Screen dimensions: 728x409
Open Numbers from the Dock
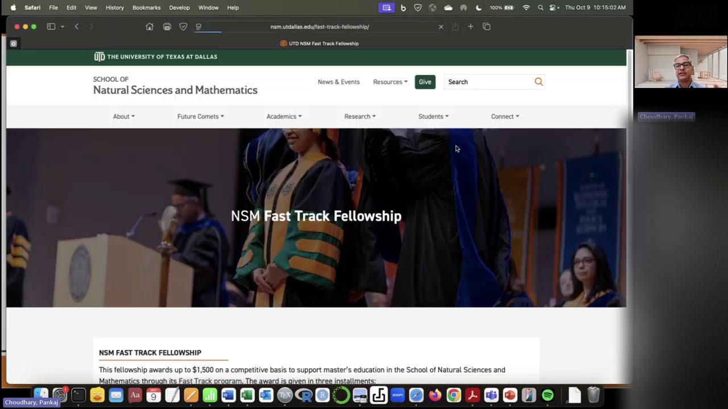pyautogui.click(x=210, y=395)
